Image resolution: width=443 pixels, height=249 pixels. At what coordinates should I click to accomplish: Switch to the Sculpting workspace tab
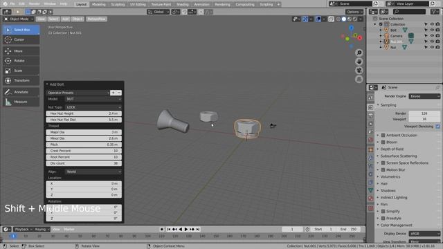[x=118, y=4]
